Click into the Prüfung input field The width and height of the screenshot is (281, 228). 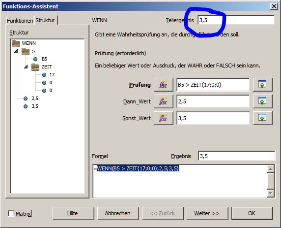coord(213,85)
